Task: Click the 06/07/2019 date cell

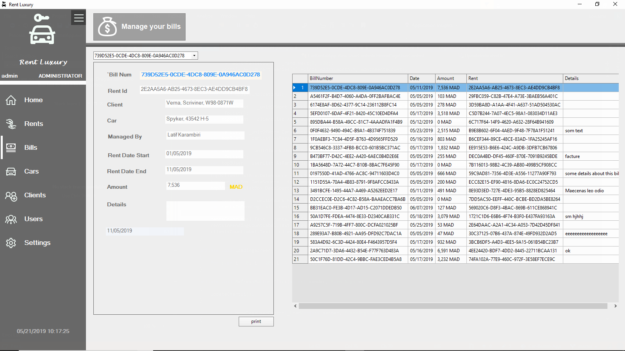Action: pyautogui.click(x=421, y=208)
